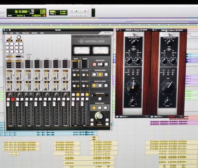
Task: Open the Console View menu
Action: 18,33
